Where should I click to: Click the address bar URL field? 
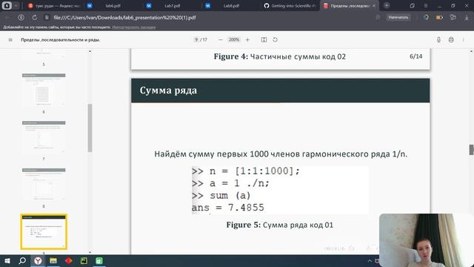pyautogui.click(x=124, y=18)
